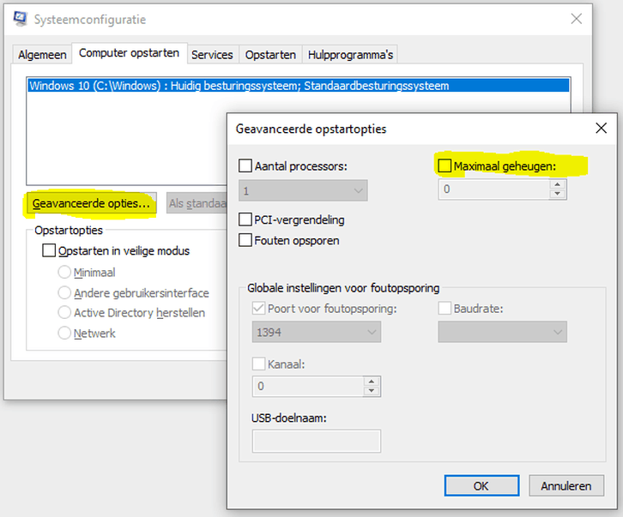Click the USB-doelnaam text field
The height and width of the screenshot is (517, 623).
point(317,441)
